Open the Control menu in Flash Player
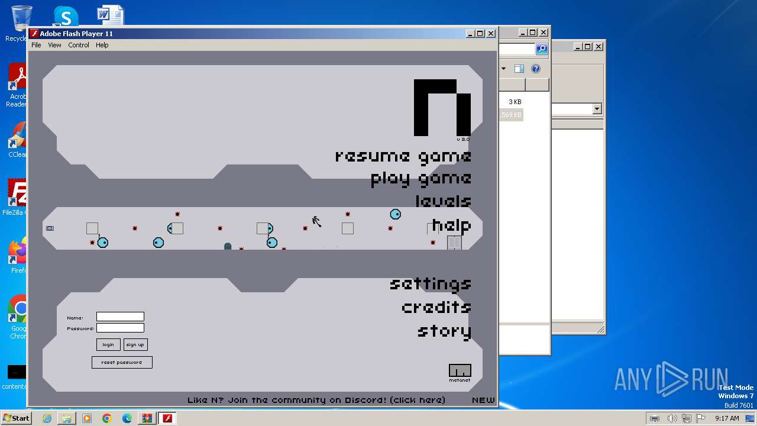The width and height of the screenshot is (757, 426). 79,45
